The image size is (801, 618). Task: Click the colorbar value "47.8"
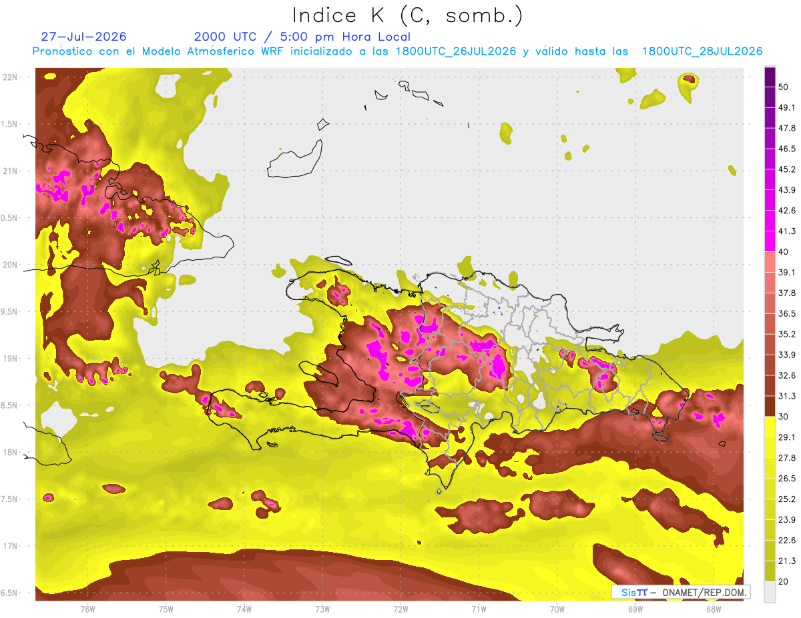pyautogui.click(x=787, y=128)
